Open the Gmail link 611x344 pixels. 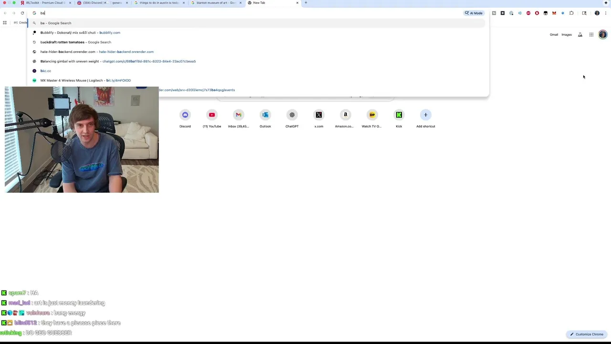[554, 34]
